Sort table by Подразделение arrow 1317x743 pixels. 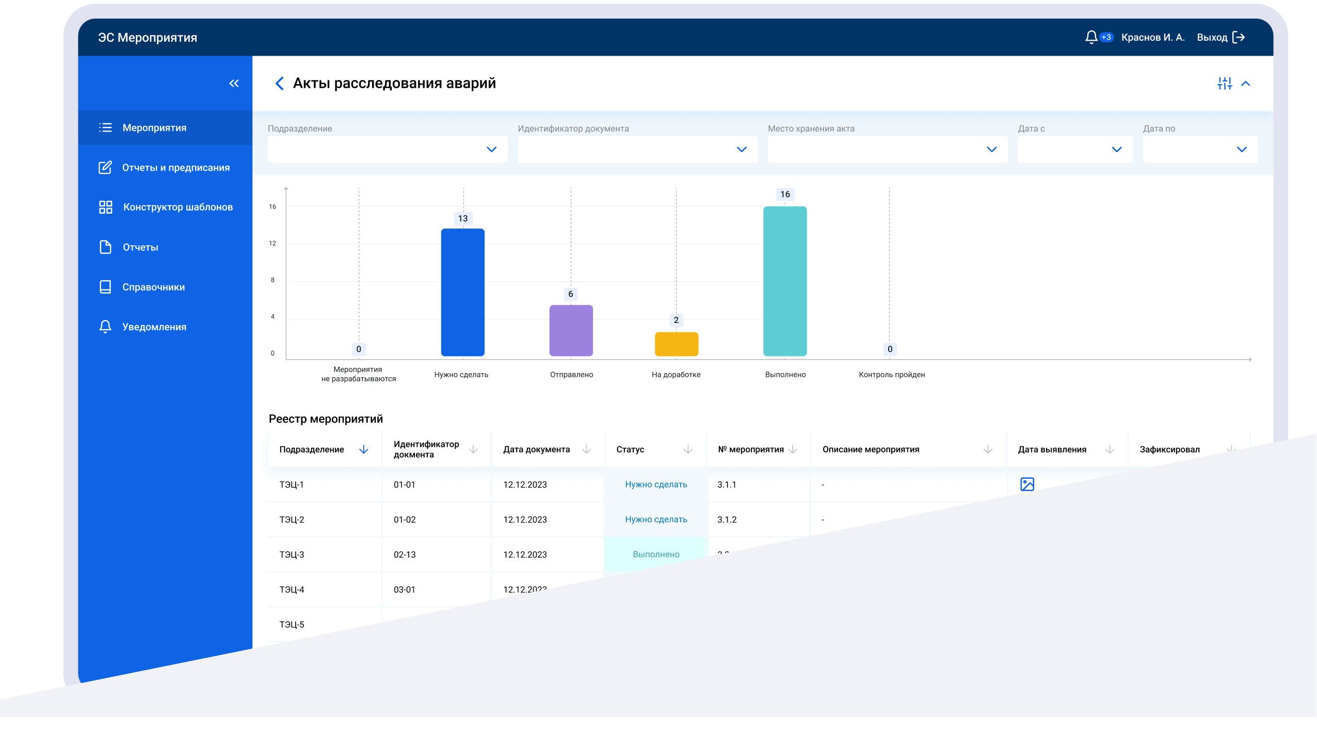point(363,449)
